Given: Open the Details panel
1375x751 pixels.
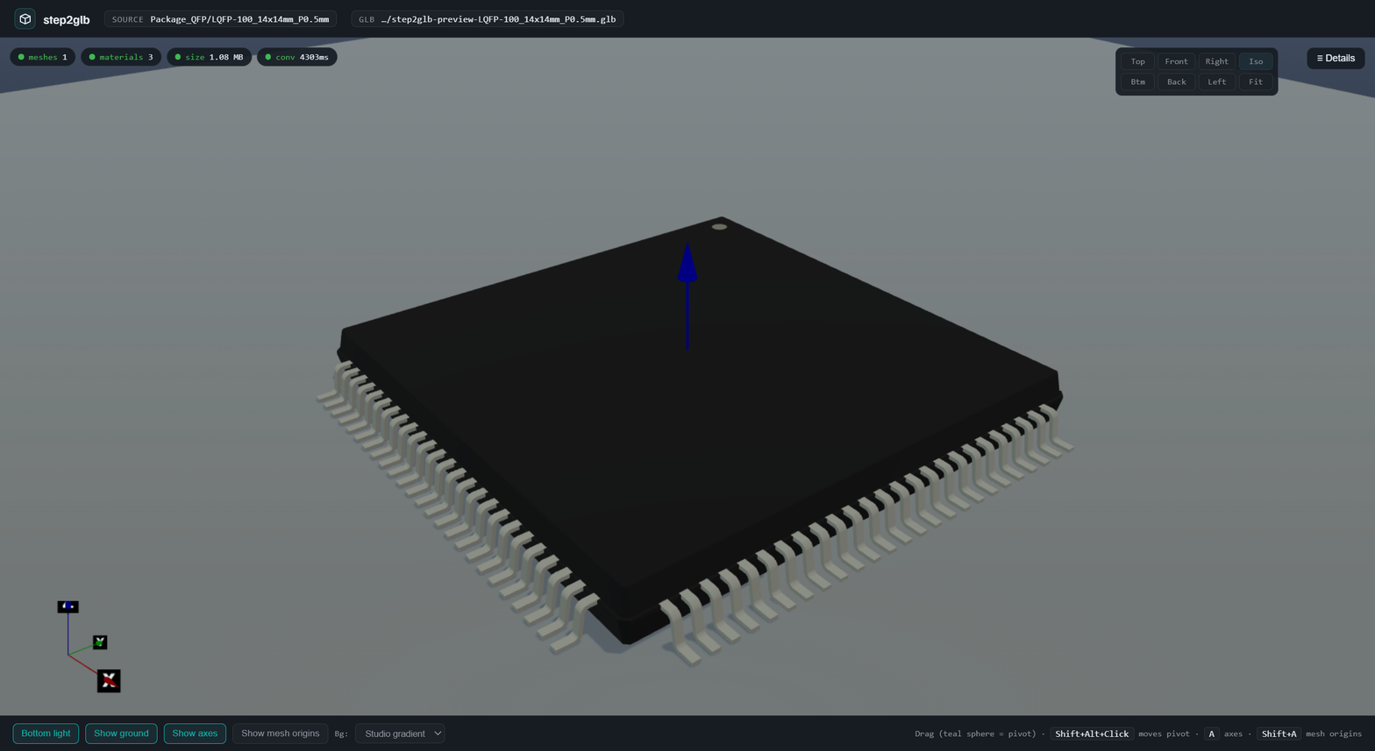Looking at the screenshot, I should 1336,58.
